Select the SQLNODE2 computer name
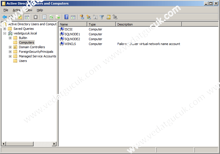Image resolution: width=220 pixels, height=154 pixels. [x=72, y=39]
